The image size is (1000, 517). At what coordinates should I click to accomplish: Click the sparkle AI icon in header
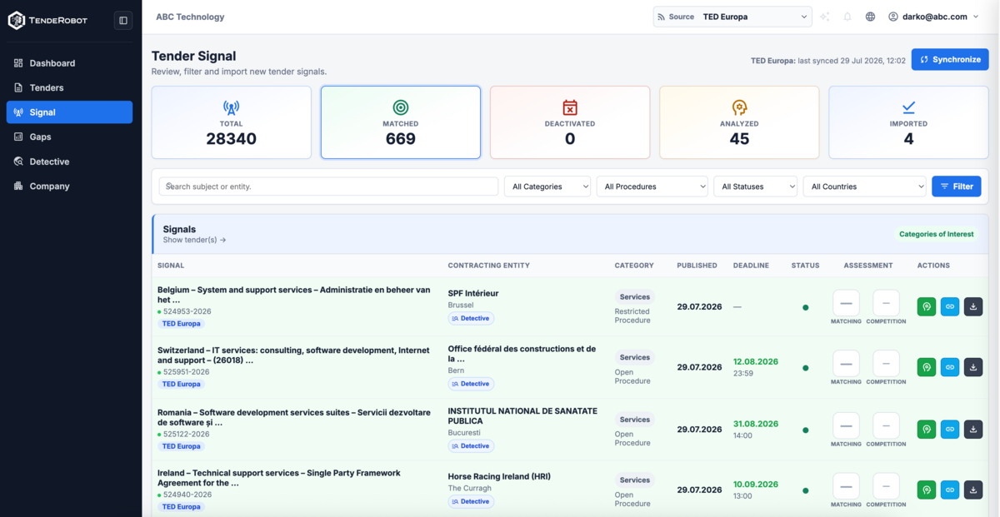[825, 17]
